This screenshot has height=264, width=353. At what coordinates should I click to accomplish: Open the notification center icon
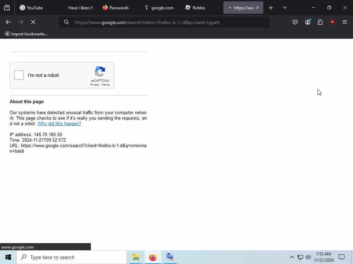342,257
